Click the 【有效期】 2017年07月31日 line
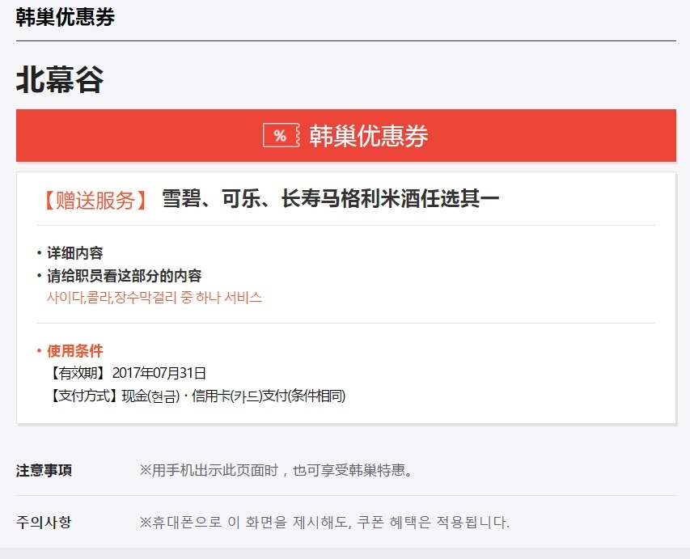The width and height of the screenshot is (690, 559). tap(126, 373)
